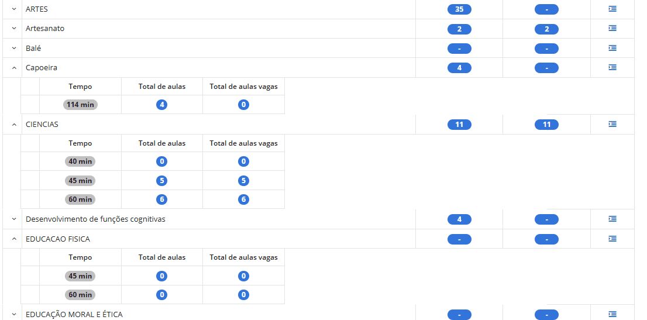This screenshot has width=647, height=320.
Task: Click the details icon for CIENCIAS
Action: coord(612,124)
